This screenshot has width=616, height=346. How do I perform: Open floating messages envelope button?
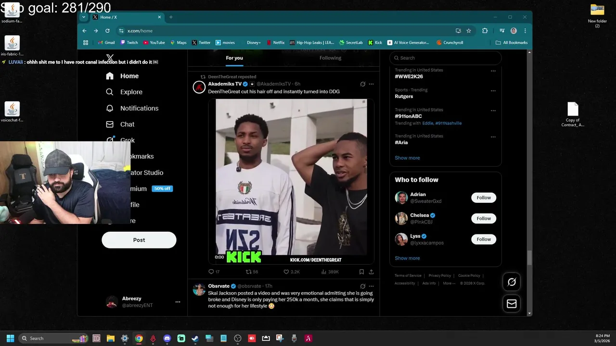pyautogui.click(x=512, y=304)
